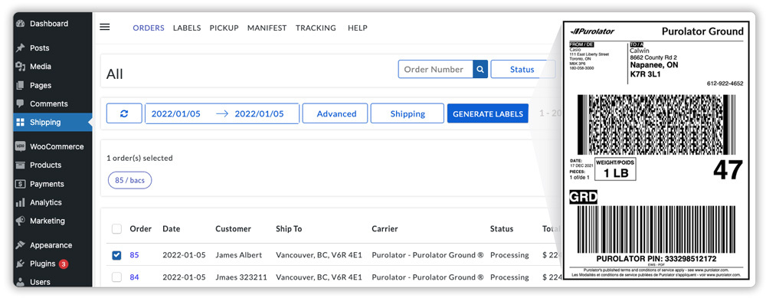Click the Users person icon
The width and height of the screenshot is (766, 298).
pyautogui.click(x=20, y=282)
